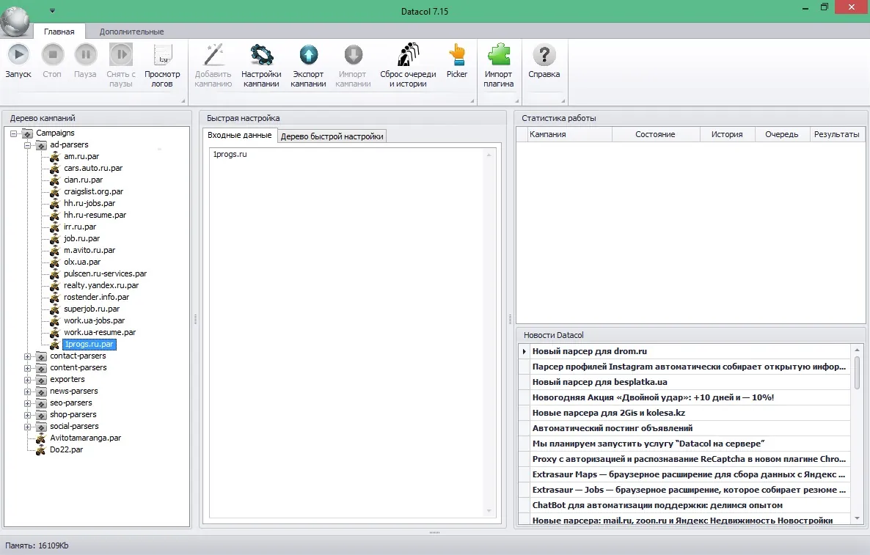Open Дерево быстрой настройки tab
The height and width of the screenshot is (555, 870).
point(332,136)
